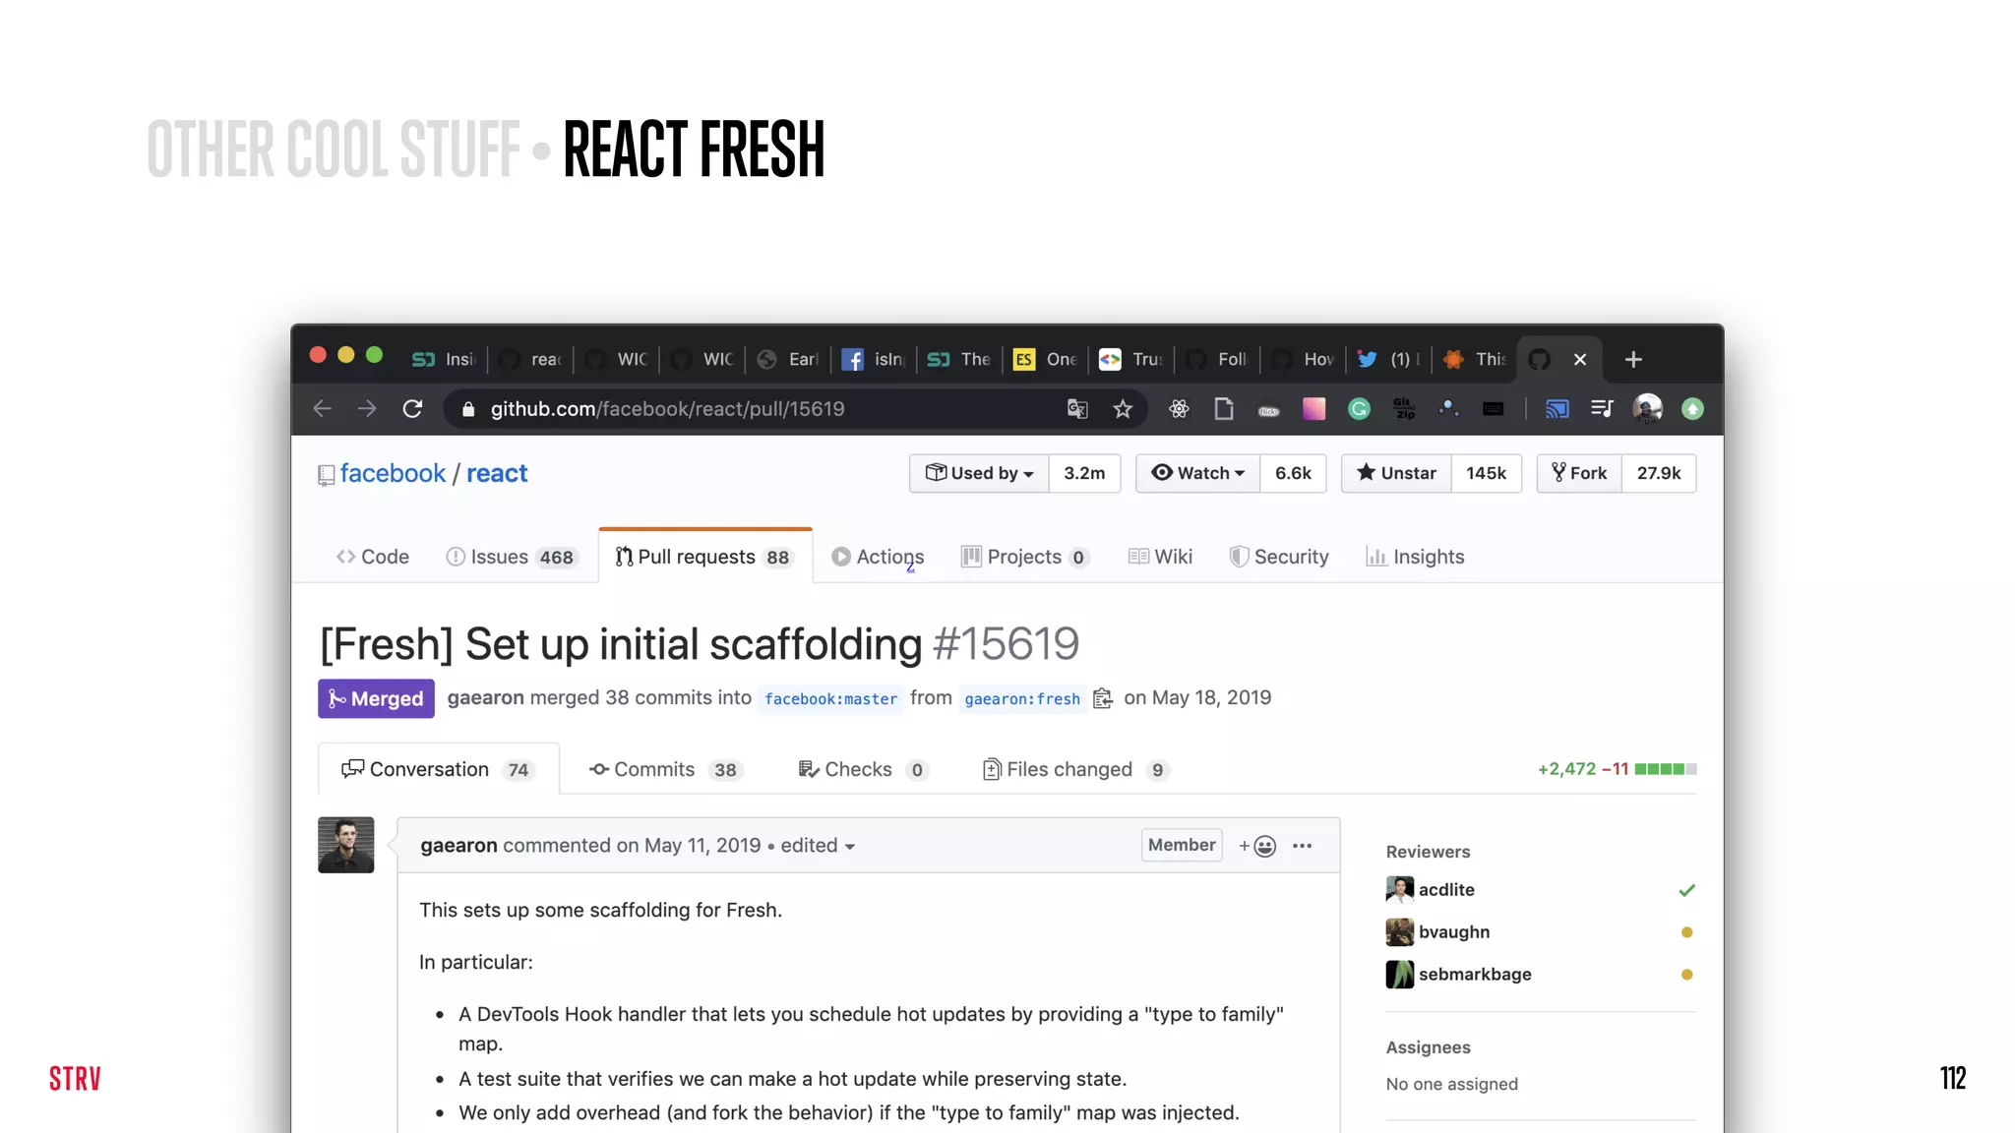Click the green update arrow icon
Viewport: 2015px width, 1133px height.
coord(1692,409)
